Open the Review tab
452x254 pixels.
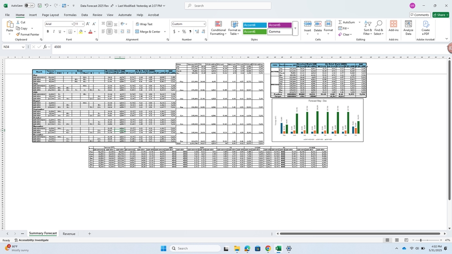click(x=97, y=15)
